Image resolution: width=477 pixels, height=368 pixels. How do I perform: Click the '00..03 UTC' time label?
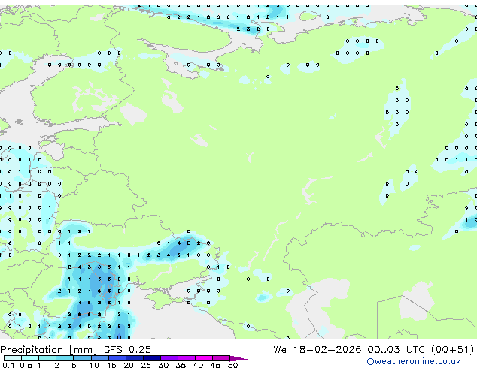pyautogui.click(x=396, y=349)
